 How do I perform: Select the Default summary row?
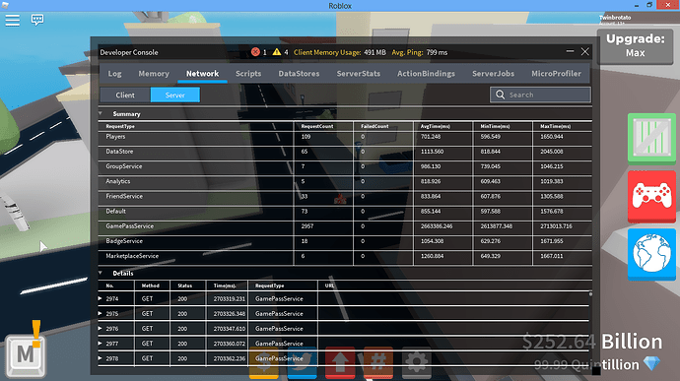(345, 212)
